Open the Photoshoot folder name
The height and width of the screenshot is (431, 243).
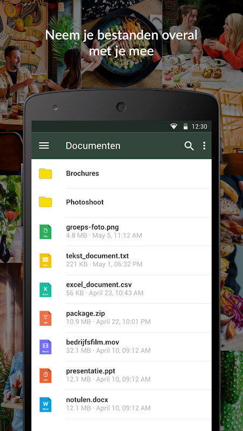(85, 203)
